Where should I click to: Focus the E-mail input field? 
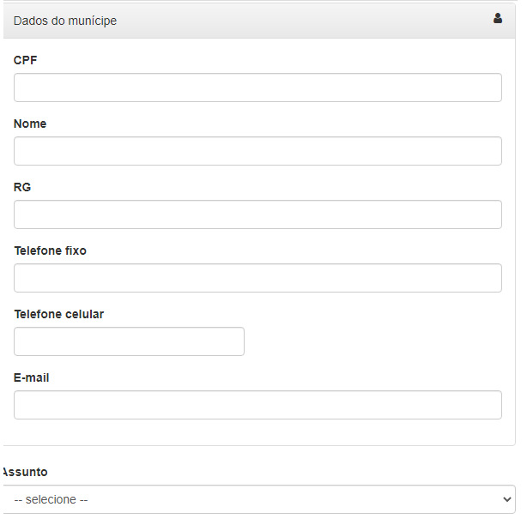click(257, 405)
